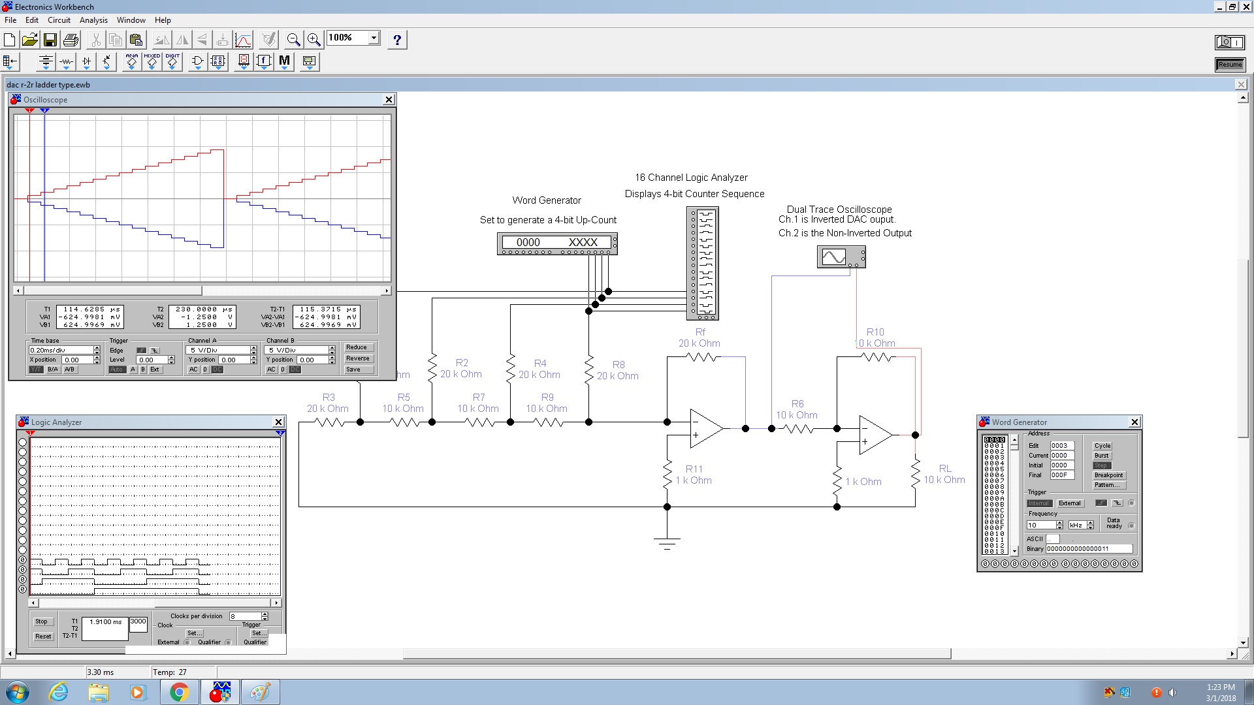Set Channel B coupling to DC
Screen dimensions: 1254x705
click(295, 369)
